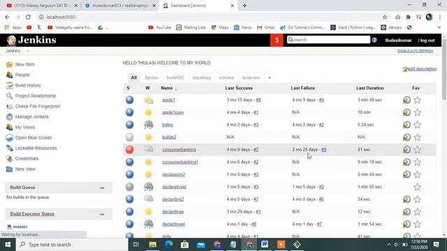The width and height of the screenshot is (447, 251).
Task: Favorite the apple1 job star
Action: [418, 100]
